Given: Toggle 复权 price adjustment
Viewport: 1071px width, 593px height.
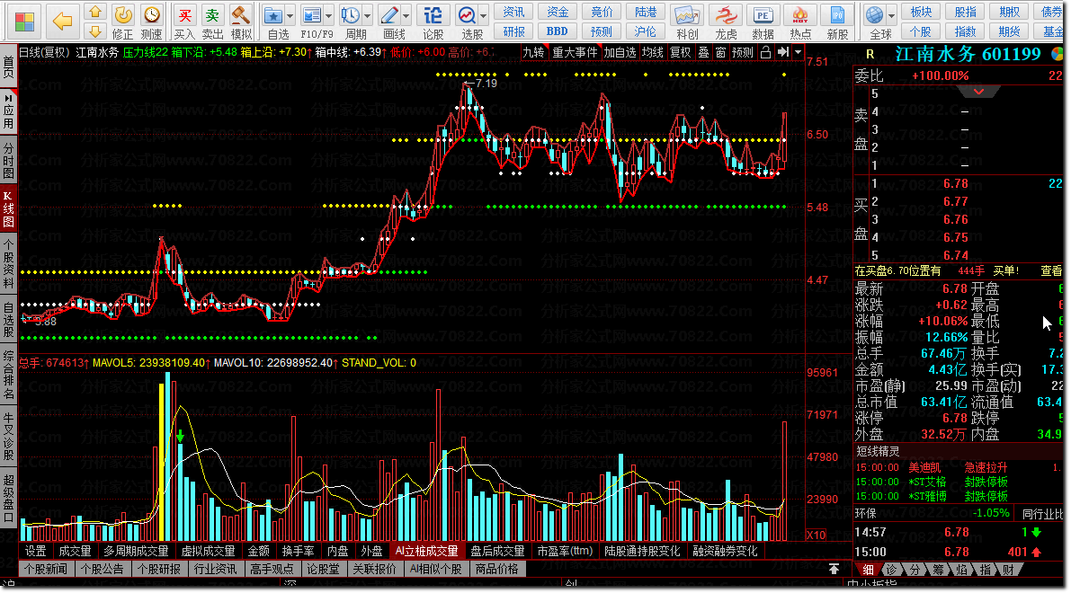Looking at the screenshot, I should [x=680, y=52].
